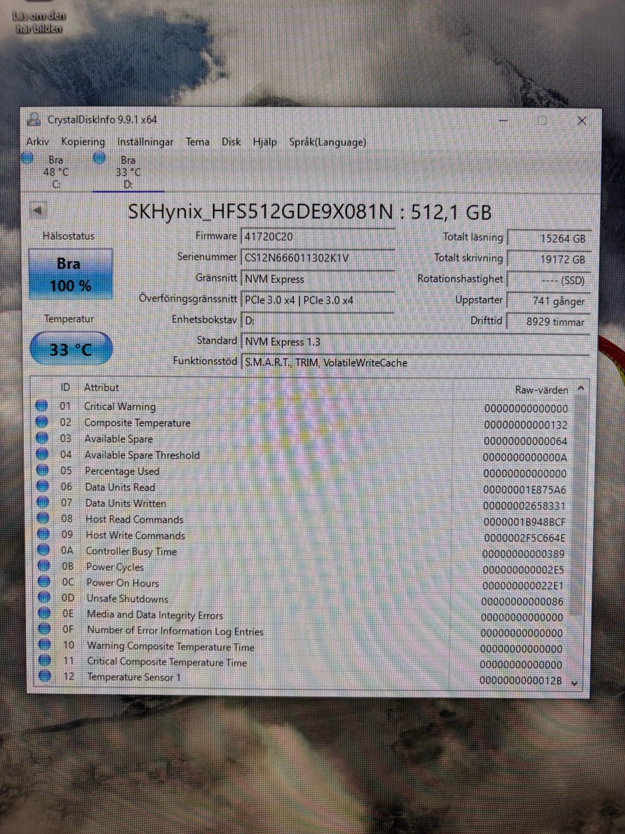This screenshot has width=625, height=834.
Task: Select the Percentage Used attribute text
Action: click(122, 471)
